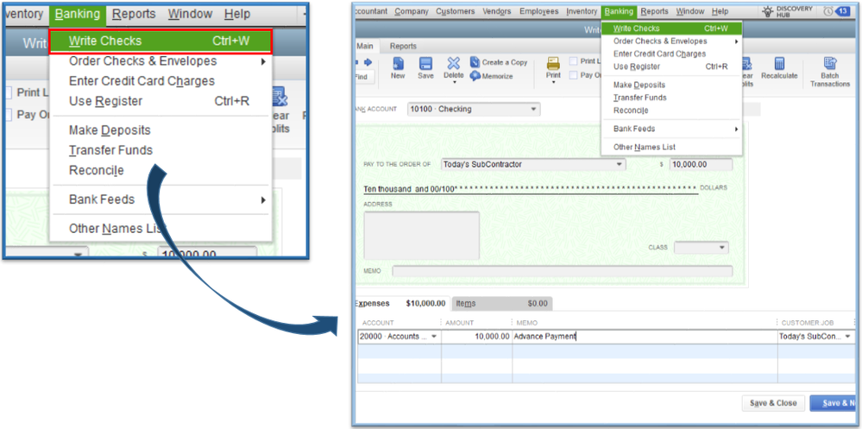Click the Advance Payment memo cell

[x=645, y=336]
